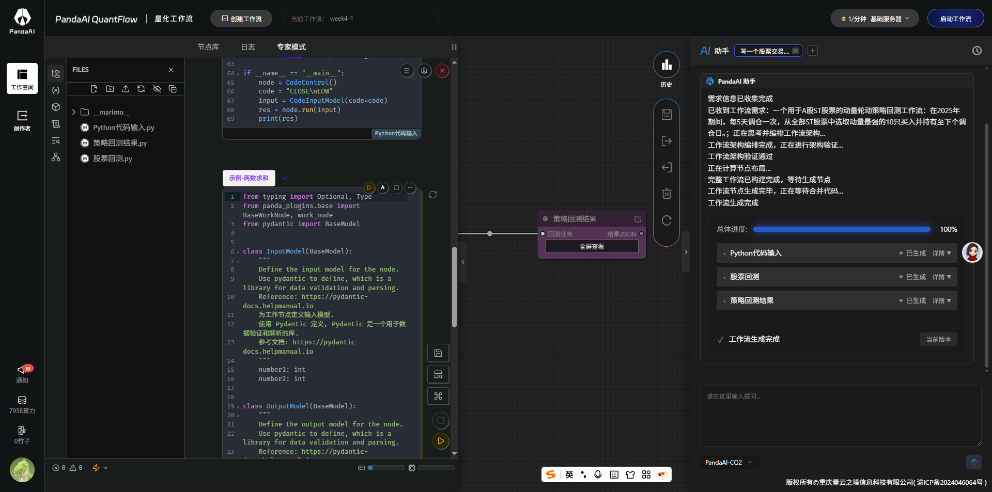Viewport: 992px width, 492px height.
Task: Click the 创建工作流 button
Action: (x=241, y=19)
